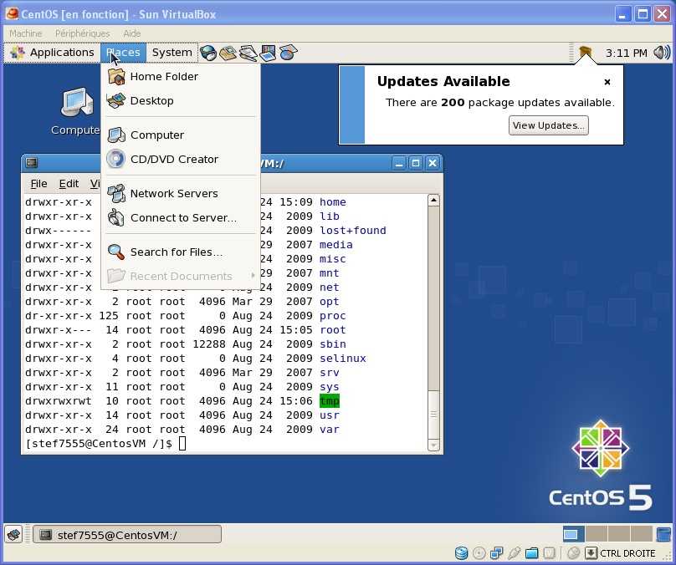Click the terminal command prompt cursor

tap(182, 443)
